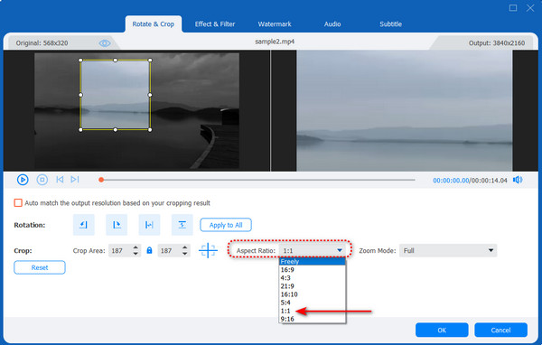Click the orange playback progress handle
The width and height of the screenshot is (542, 345).
[x=101, y=180]
